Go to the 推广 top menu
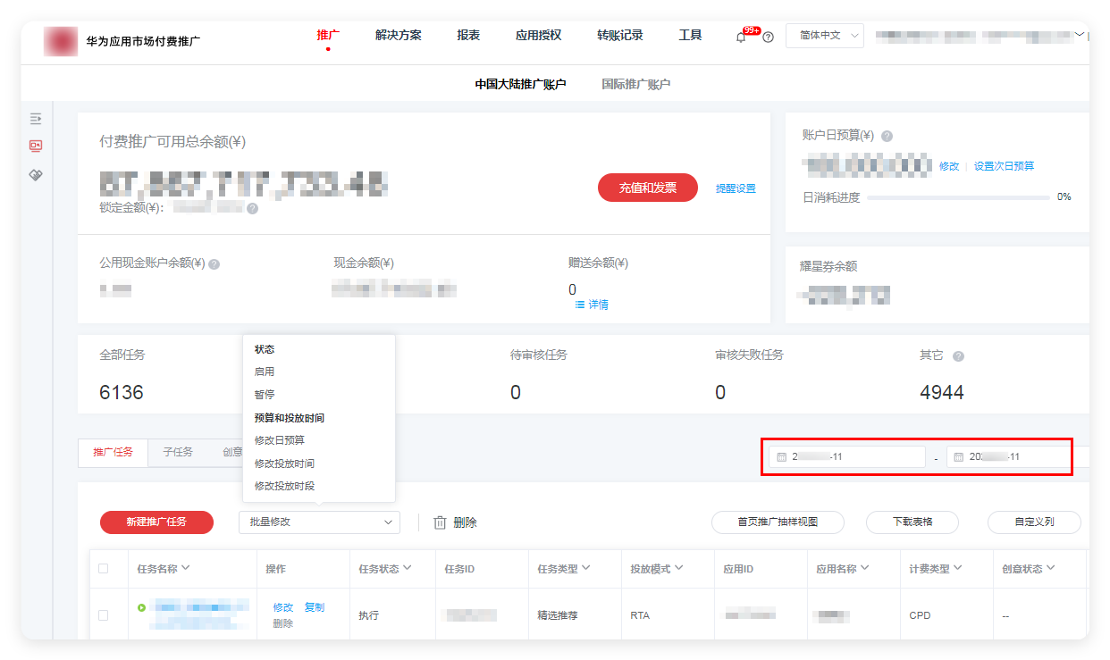Image resolution: width=1110 pixels, height=660 pixels. tap(328, 36)
